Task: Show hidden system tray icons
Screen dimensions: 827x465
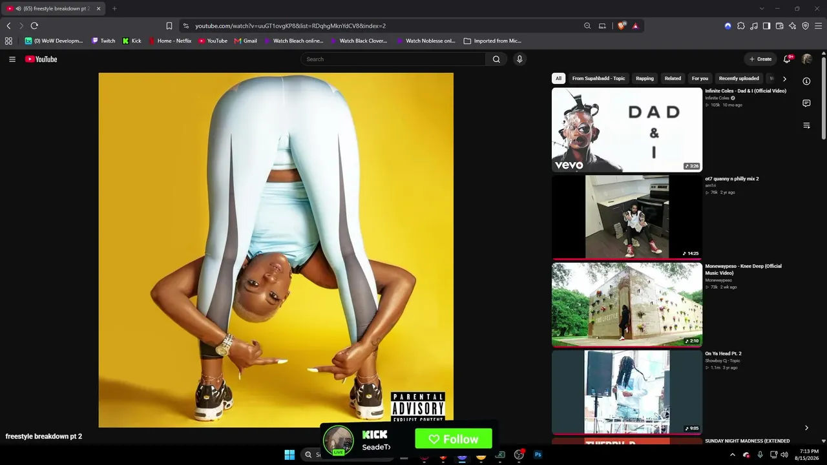Action: (732, 455)
